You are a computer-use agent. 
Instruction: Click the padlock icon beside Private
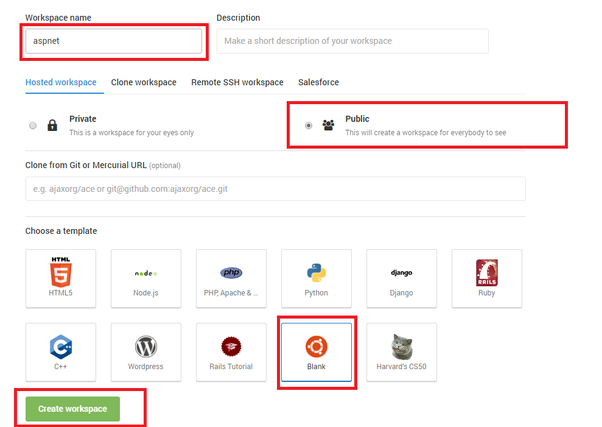point(52,125)
